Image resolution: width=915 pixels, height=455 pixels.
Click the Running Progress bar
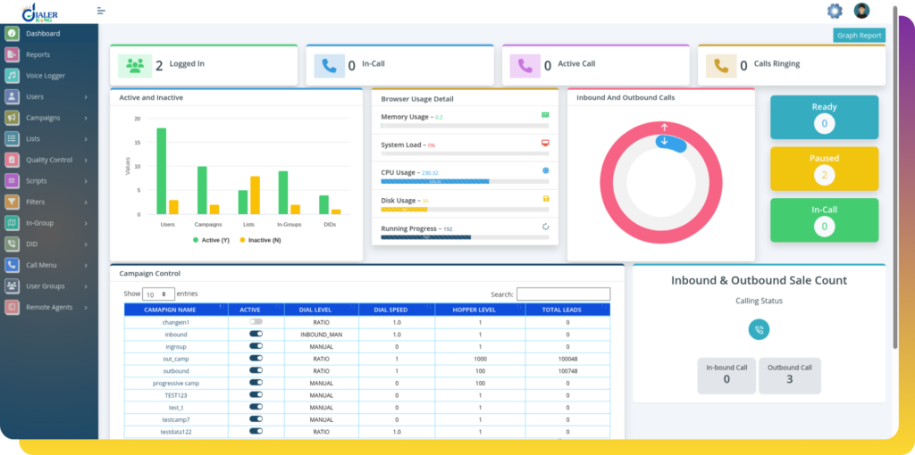[x=465, y=237]
